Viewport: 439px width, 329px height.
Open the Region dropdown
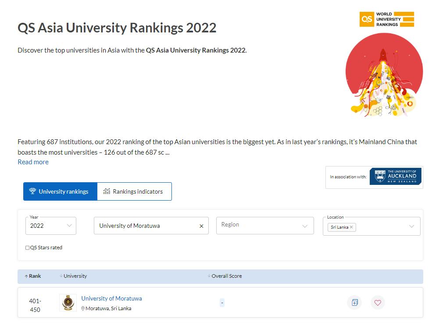[x=265, y=225]
